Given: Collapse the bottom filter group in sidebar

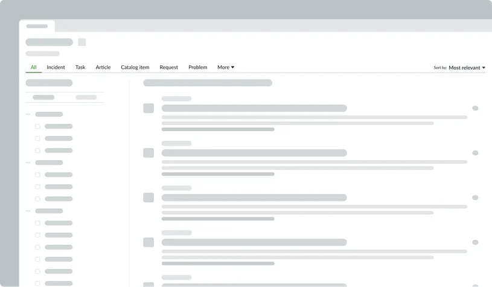Looking at the screenshot, I should click(28, 211).
